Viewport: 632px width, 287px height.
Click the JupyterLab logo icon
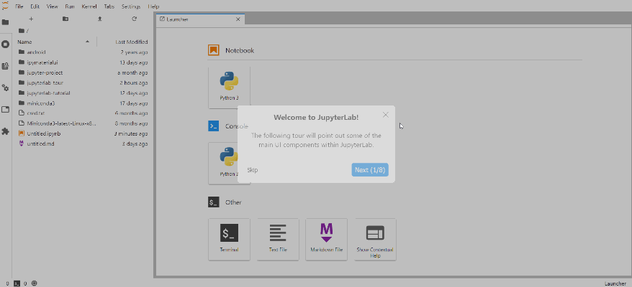[x=5, y=6]
